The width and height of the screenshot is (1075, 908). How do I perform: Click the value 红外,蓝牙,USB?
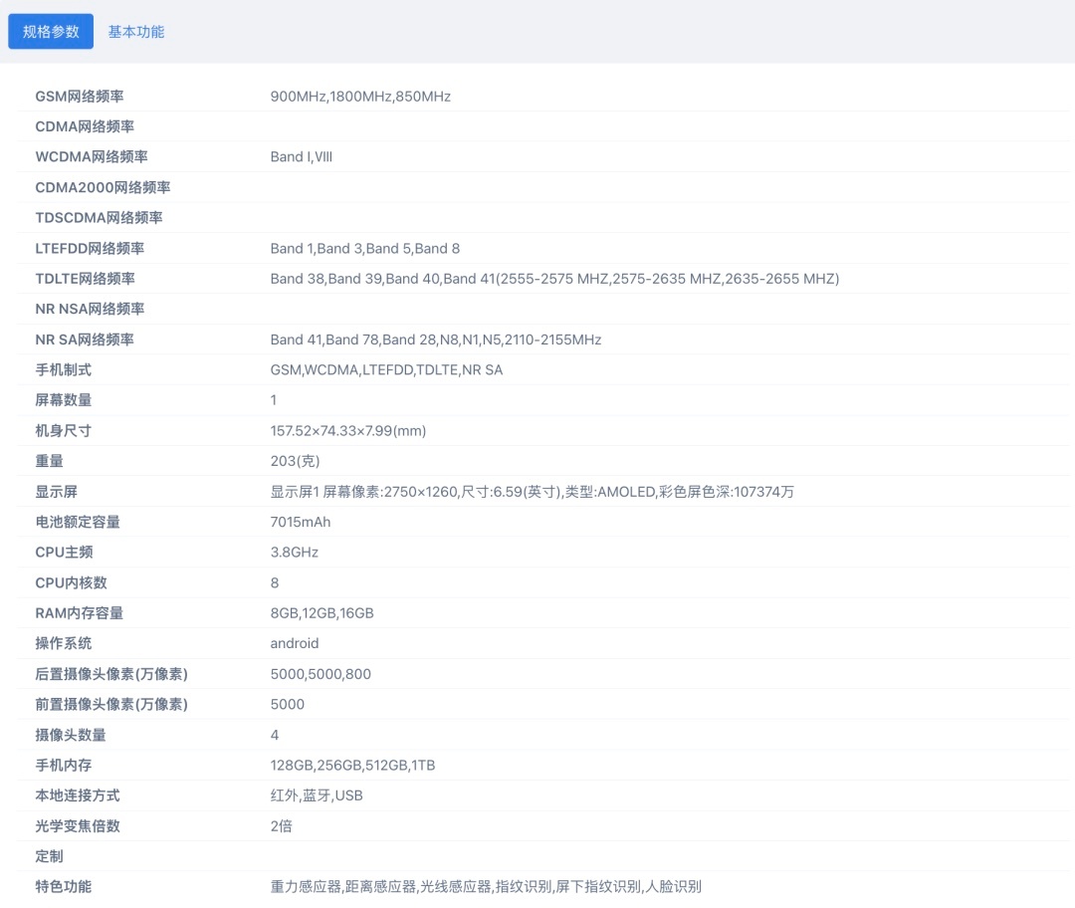point(317,795)
